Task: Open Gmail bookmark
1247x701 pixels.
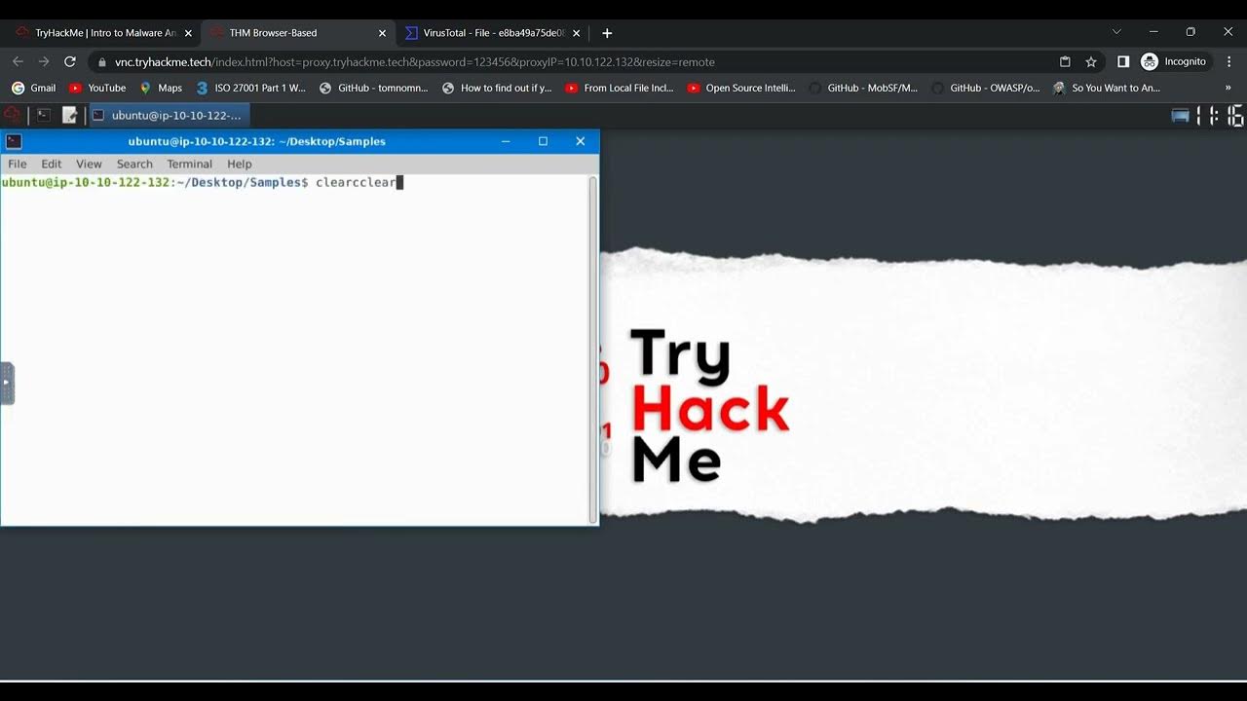Action: coord(33,88)
